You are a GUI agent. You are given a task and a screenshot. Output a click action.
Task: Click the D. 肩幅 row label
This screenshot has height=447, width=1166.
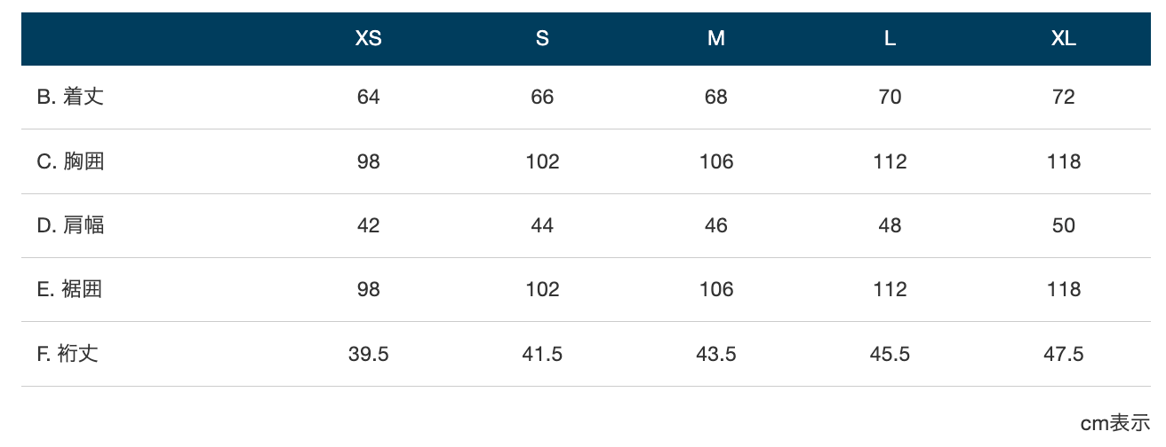pos(70,225)
